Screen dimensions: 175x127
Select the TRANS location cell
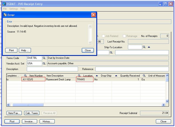point(85,80)
